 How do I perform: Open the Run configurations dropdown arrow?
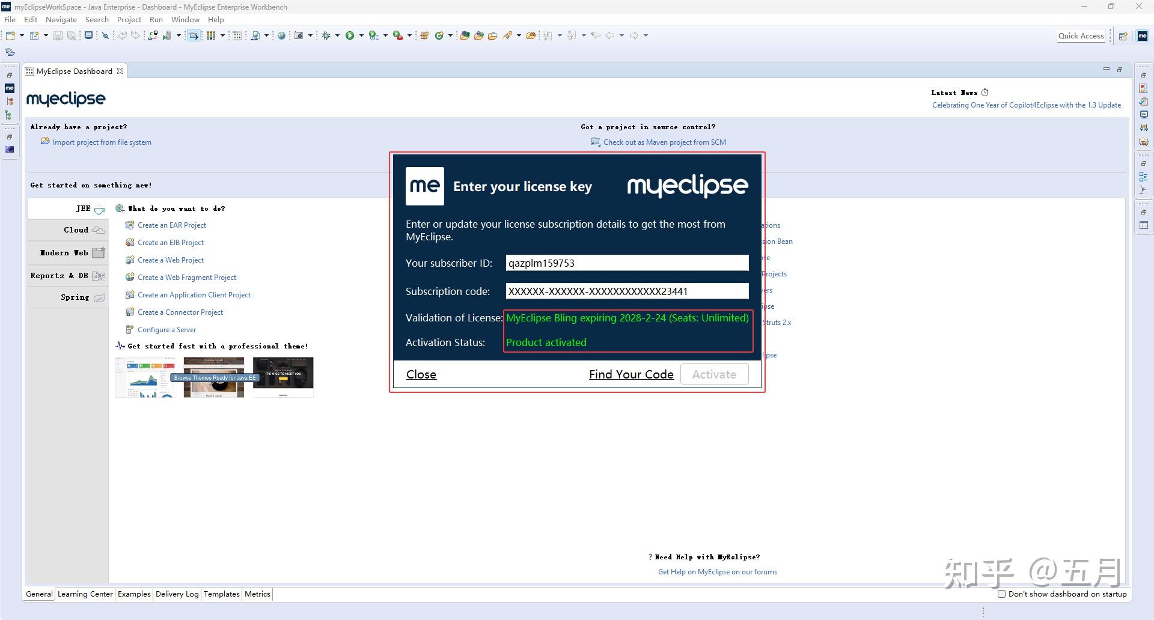[361, 35]
